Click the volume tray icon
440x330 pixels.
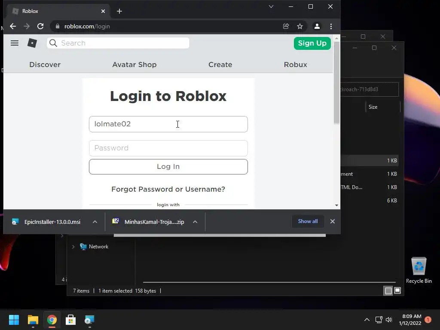tap(388, 320)
